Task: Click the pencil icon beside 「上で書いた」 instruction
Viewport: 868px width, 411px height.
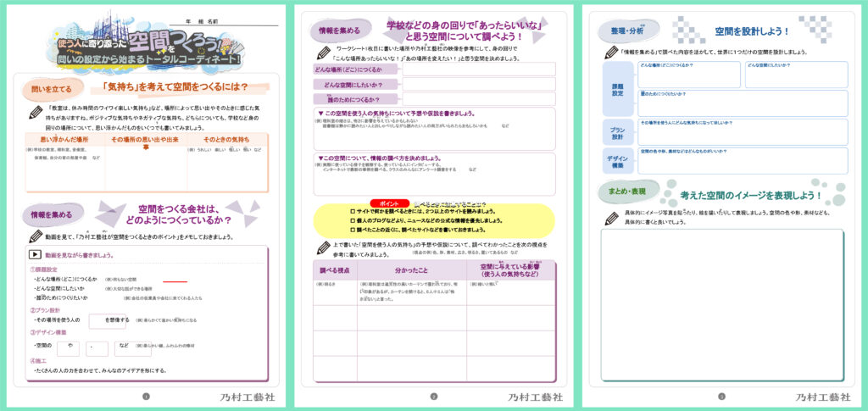Action: tap(323, 247)
